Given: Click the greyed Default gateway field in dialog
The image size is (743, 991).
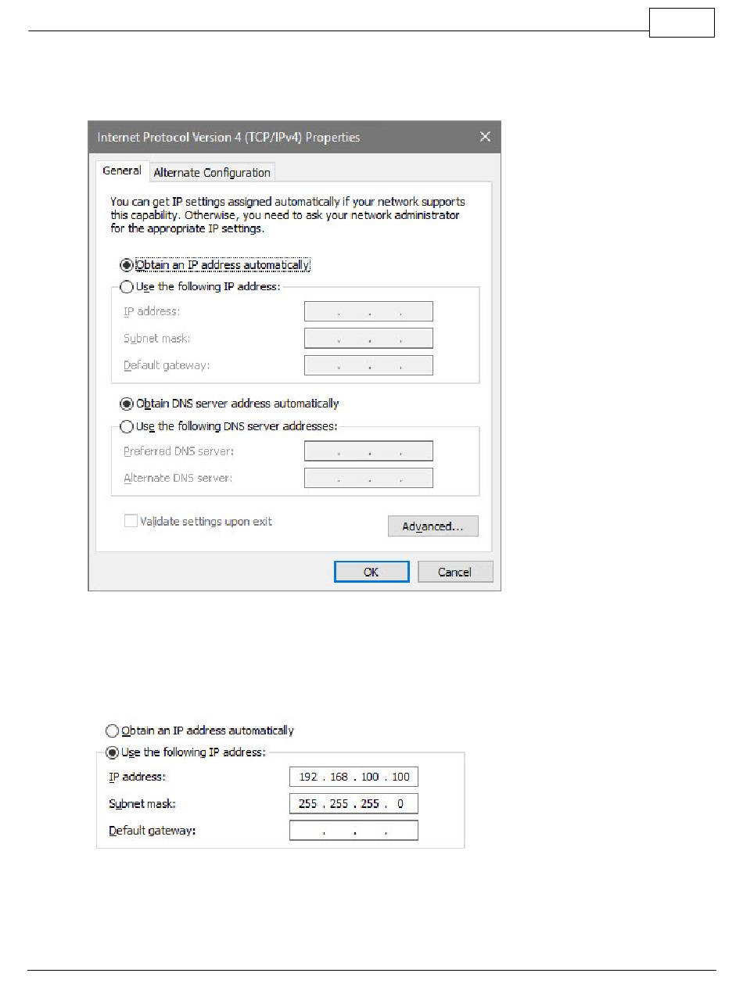Looking at the screenshot, I should coord(368,364).
